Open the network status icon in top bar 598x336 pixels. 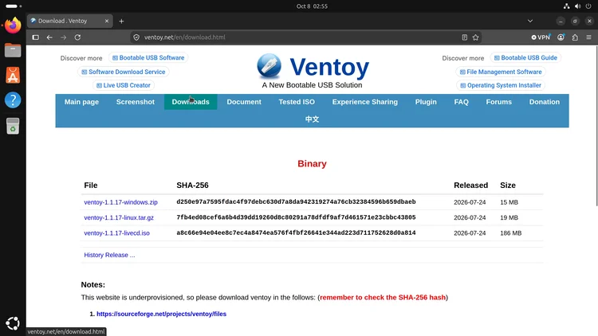pos(566,6)
